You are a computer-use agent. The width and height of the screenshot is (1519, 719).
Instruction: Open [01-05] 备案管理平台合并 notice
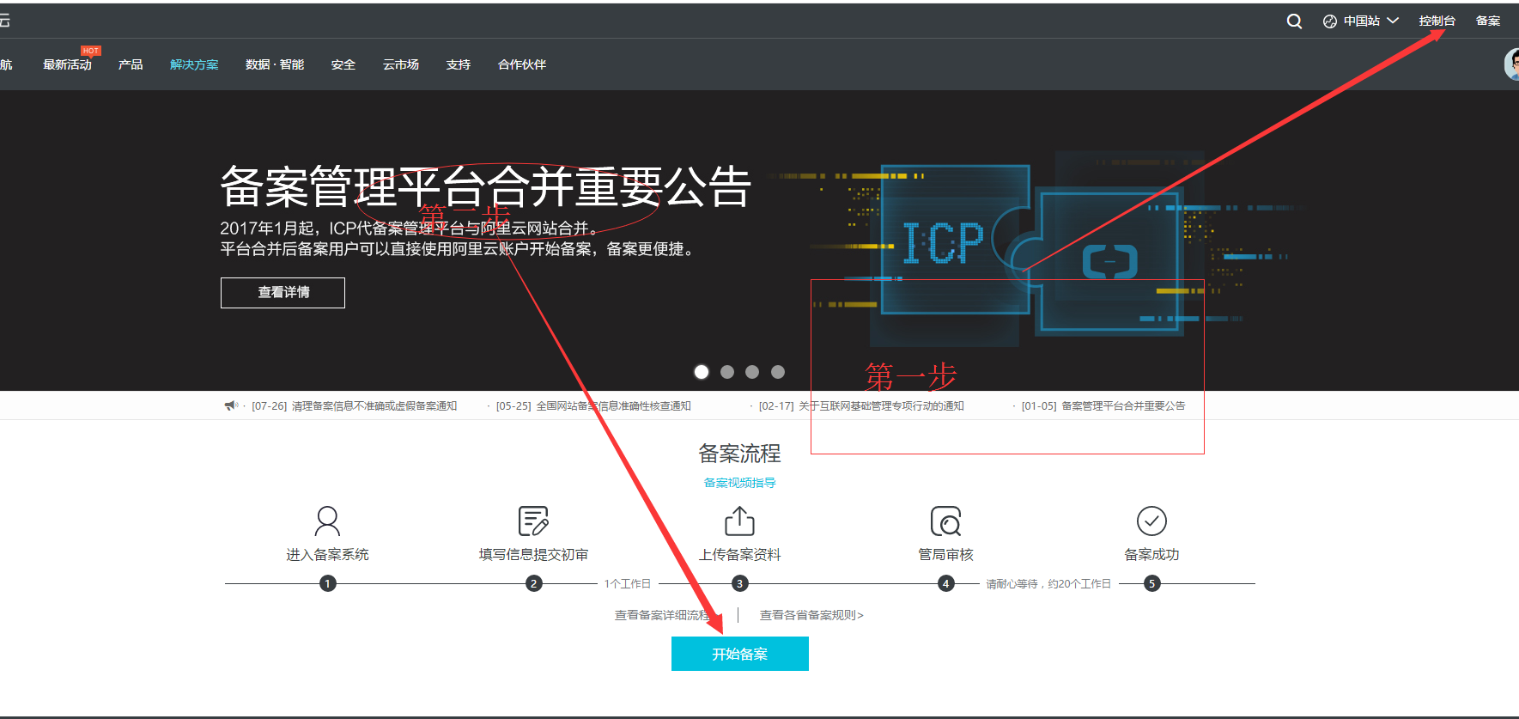click(1103, 406)
